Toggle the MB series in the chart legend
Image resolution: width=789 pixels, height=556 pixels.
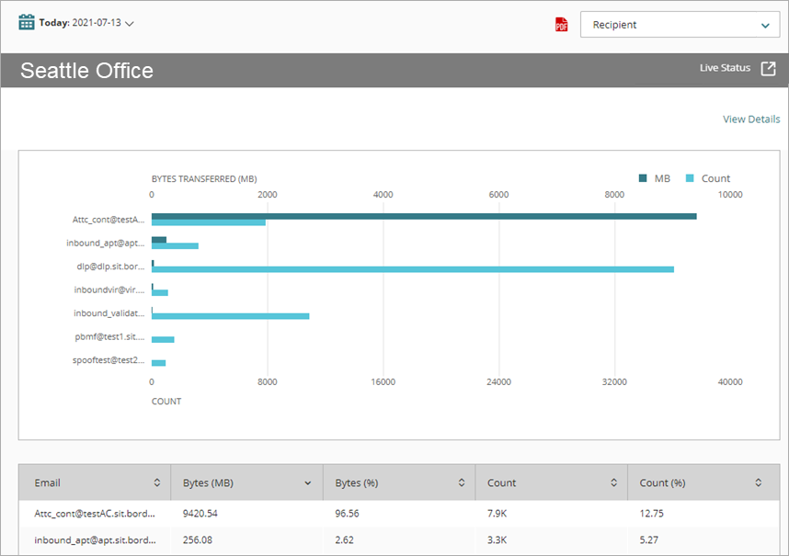pyautogui.click(x=657, y=178)
